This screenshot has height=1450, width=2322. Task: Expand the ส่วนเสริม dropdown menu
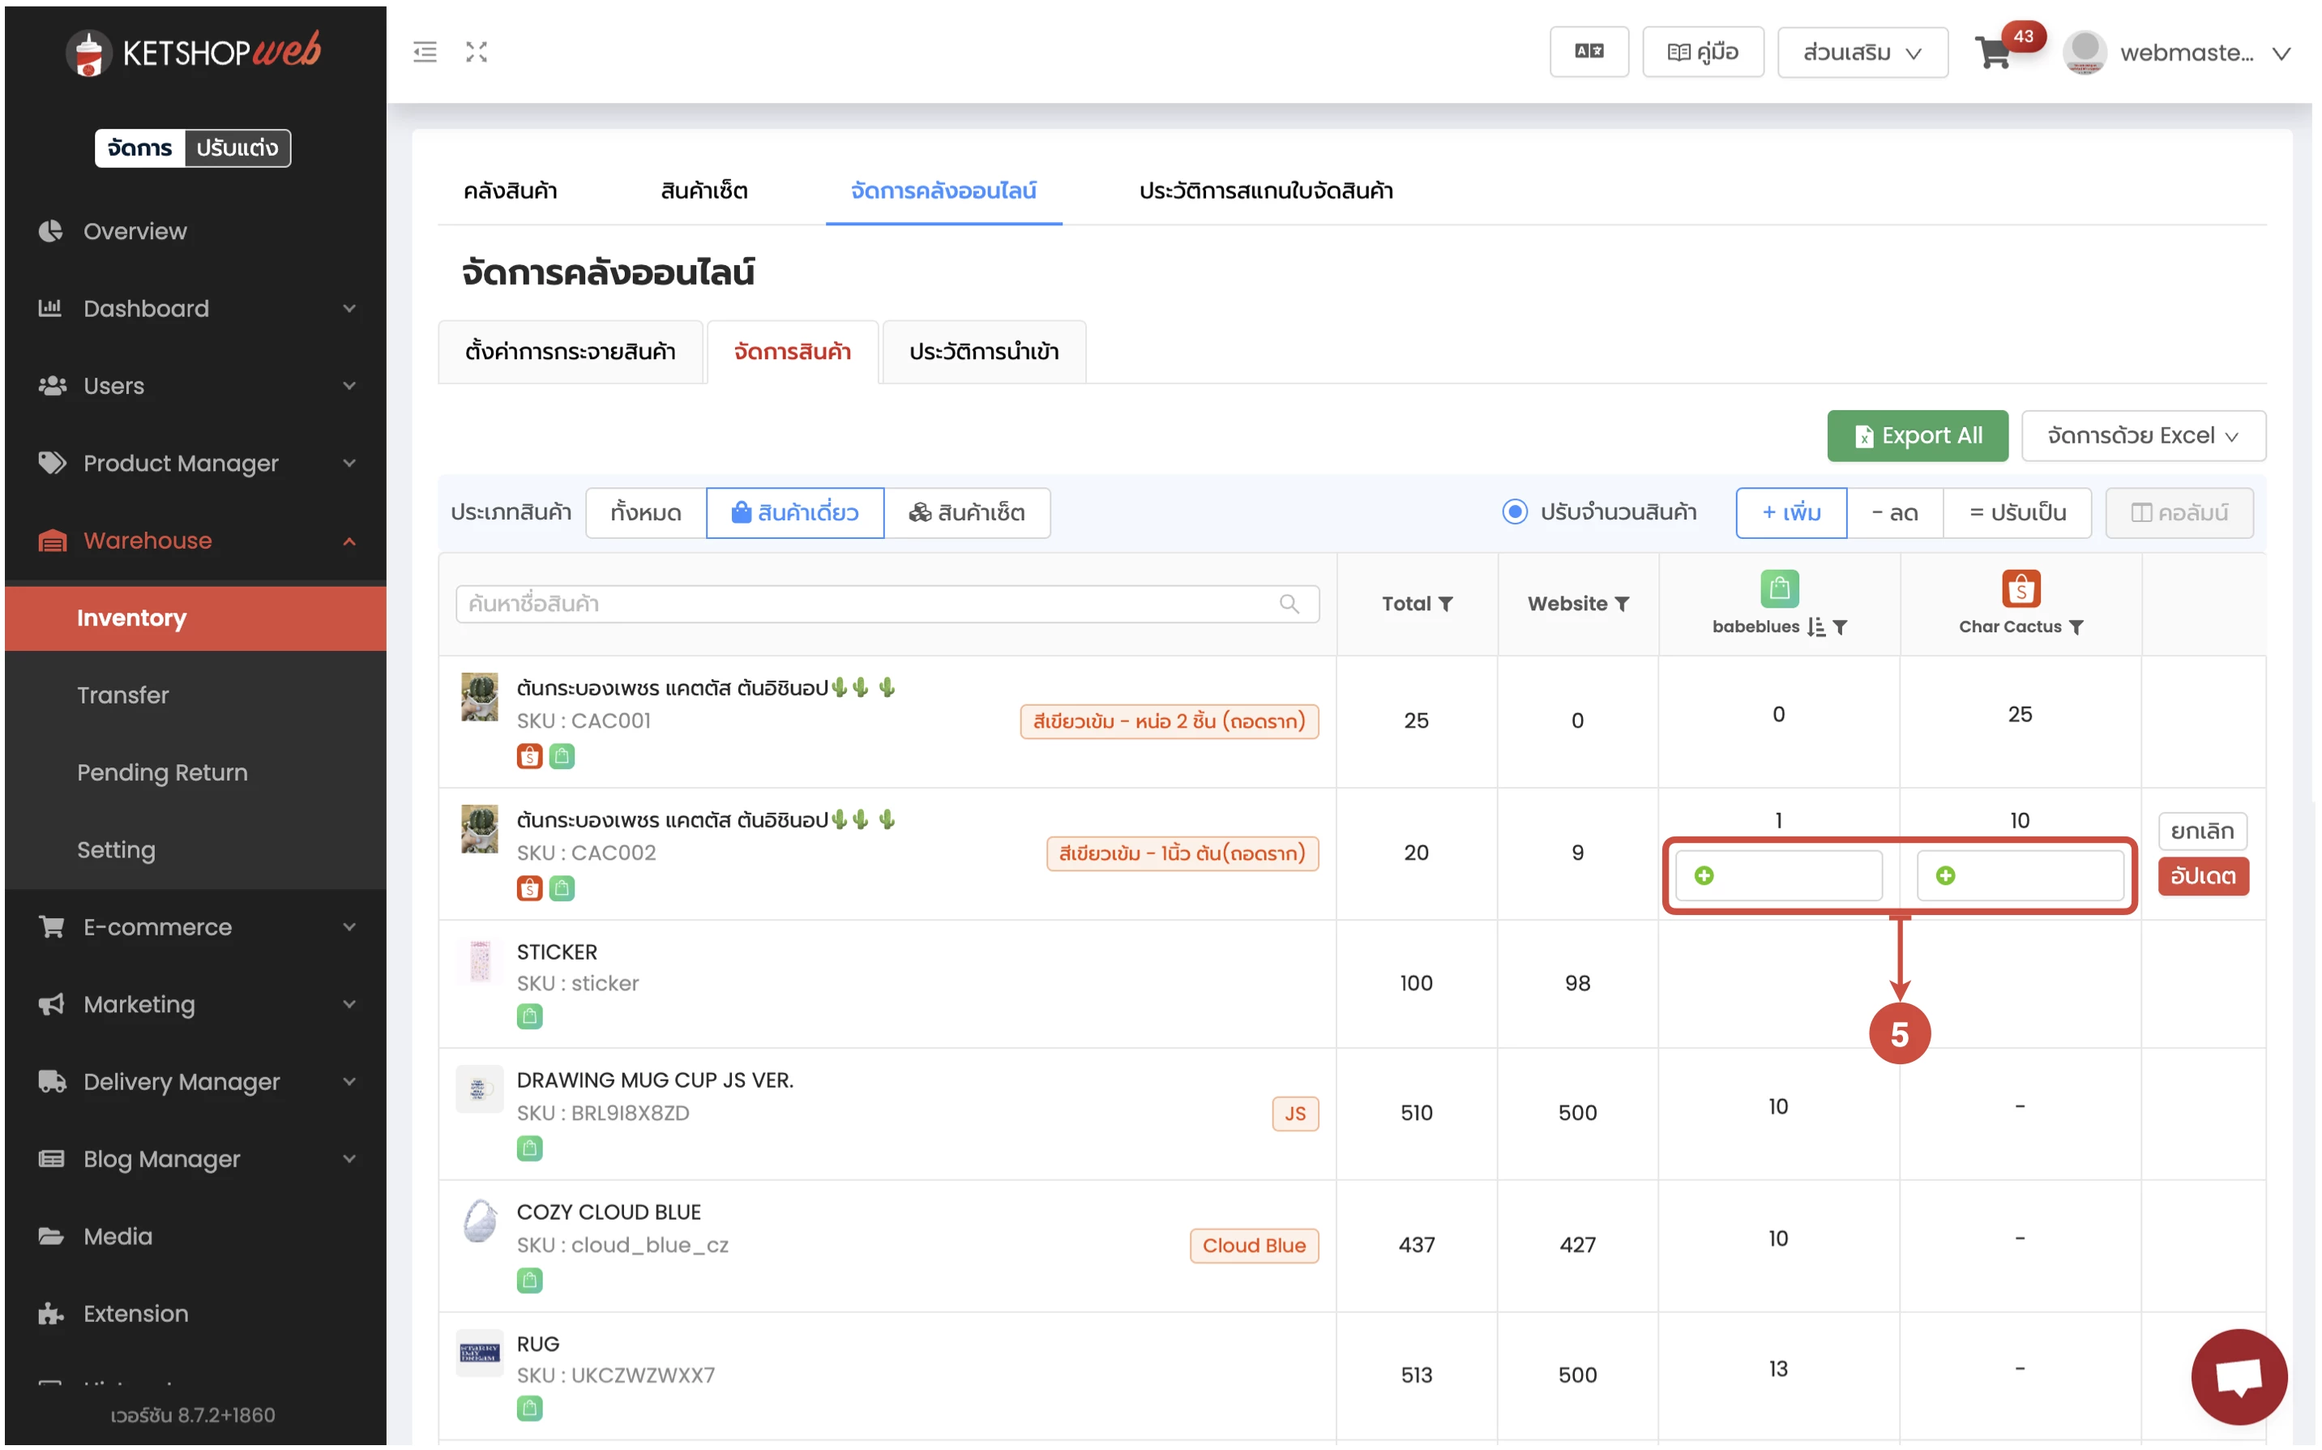point(1861,53)
